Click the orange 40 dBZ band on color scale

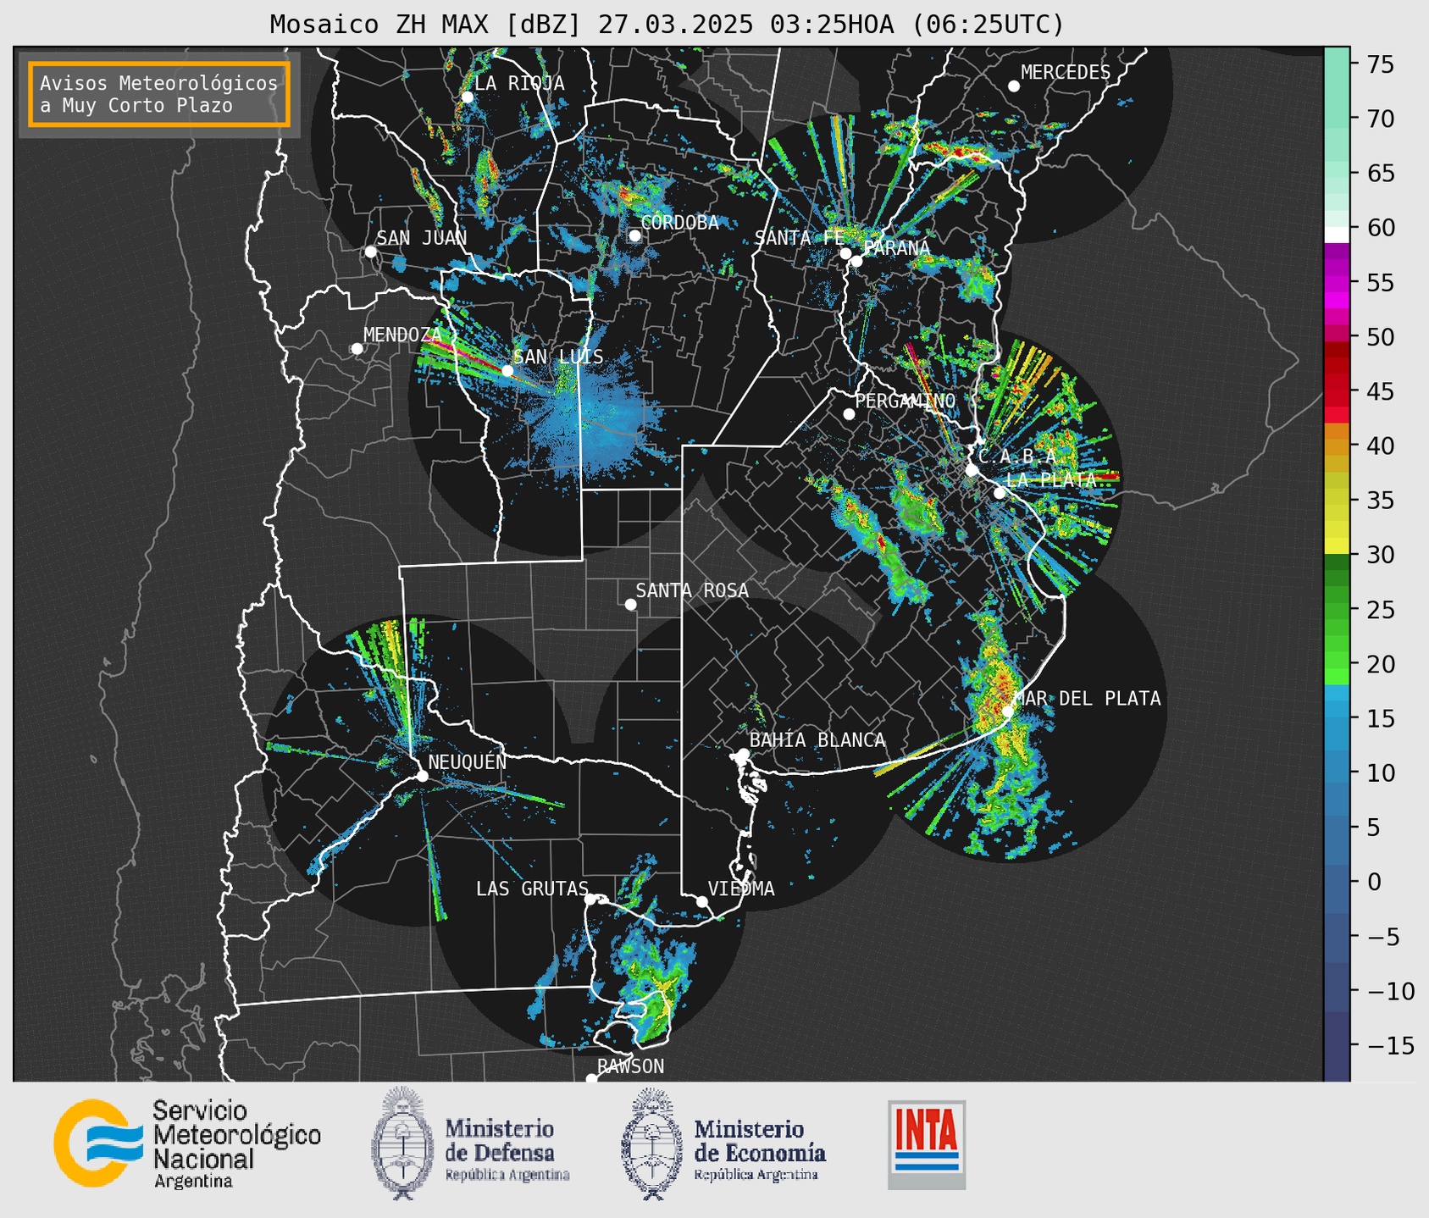[1337, 446]
